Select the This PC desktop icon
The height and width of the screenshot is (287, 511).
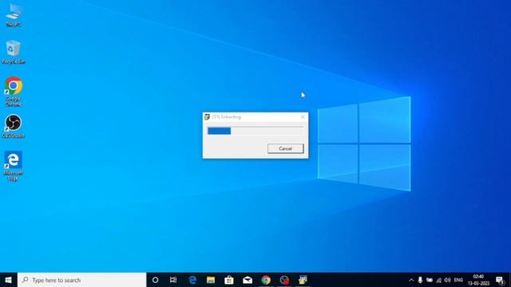14,14
